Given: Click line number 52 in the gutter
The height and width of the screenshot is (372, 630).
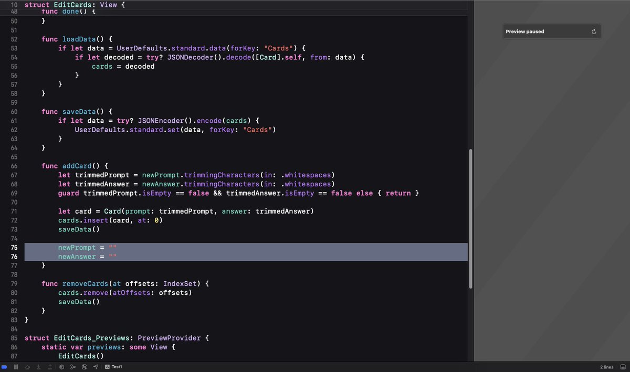Looking at the screenshot, I should click(14, 39).
